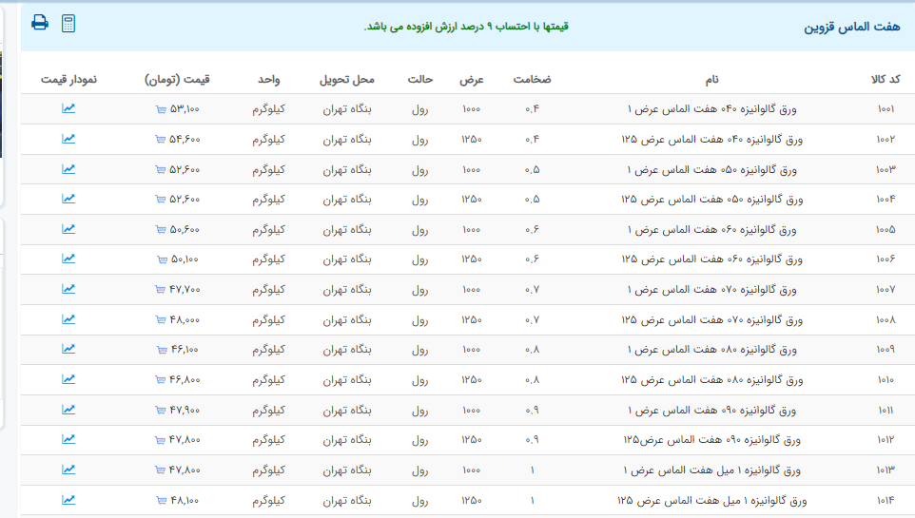Click the cart icon beside price 54,600

(160, 140)
